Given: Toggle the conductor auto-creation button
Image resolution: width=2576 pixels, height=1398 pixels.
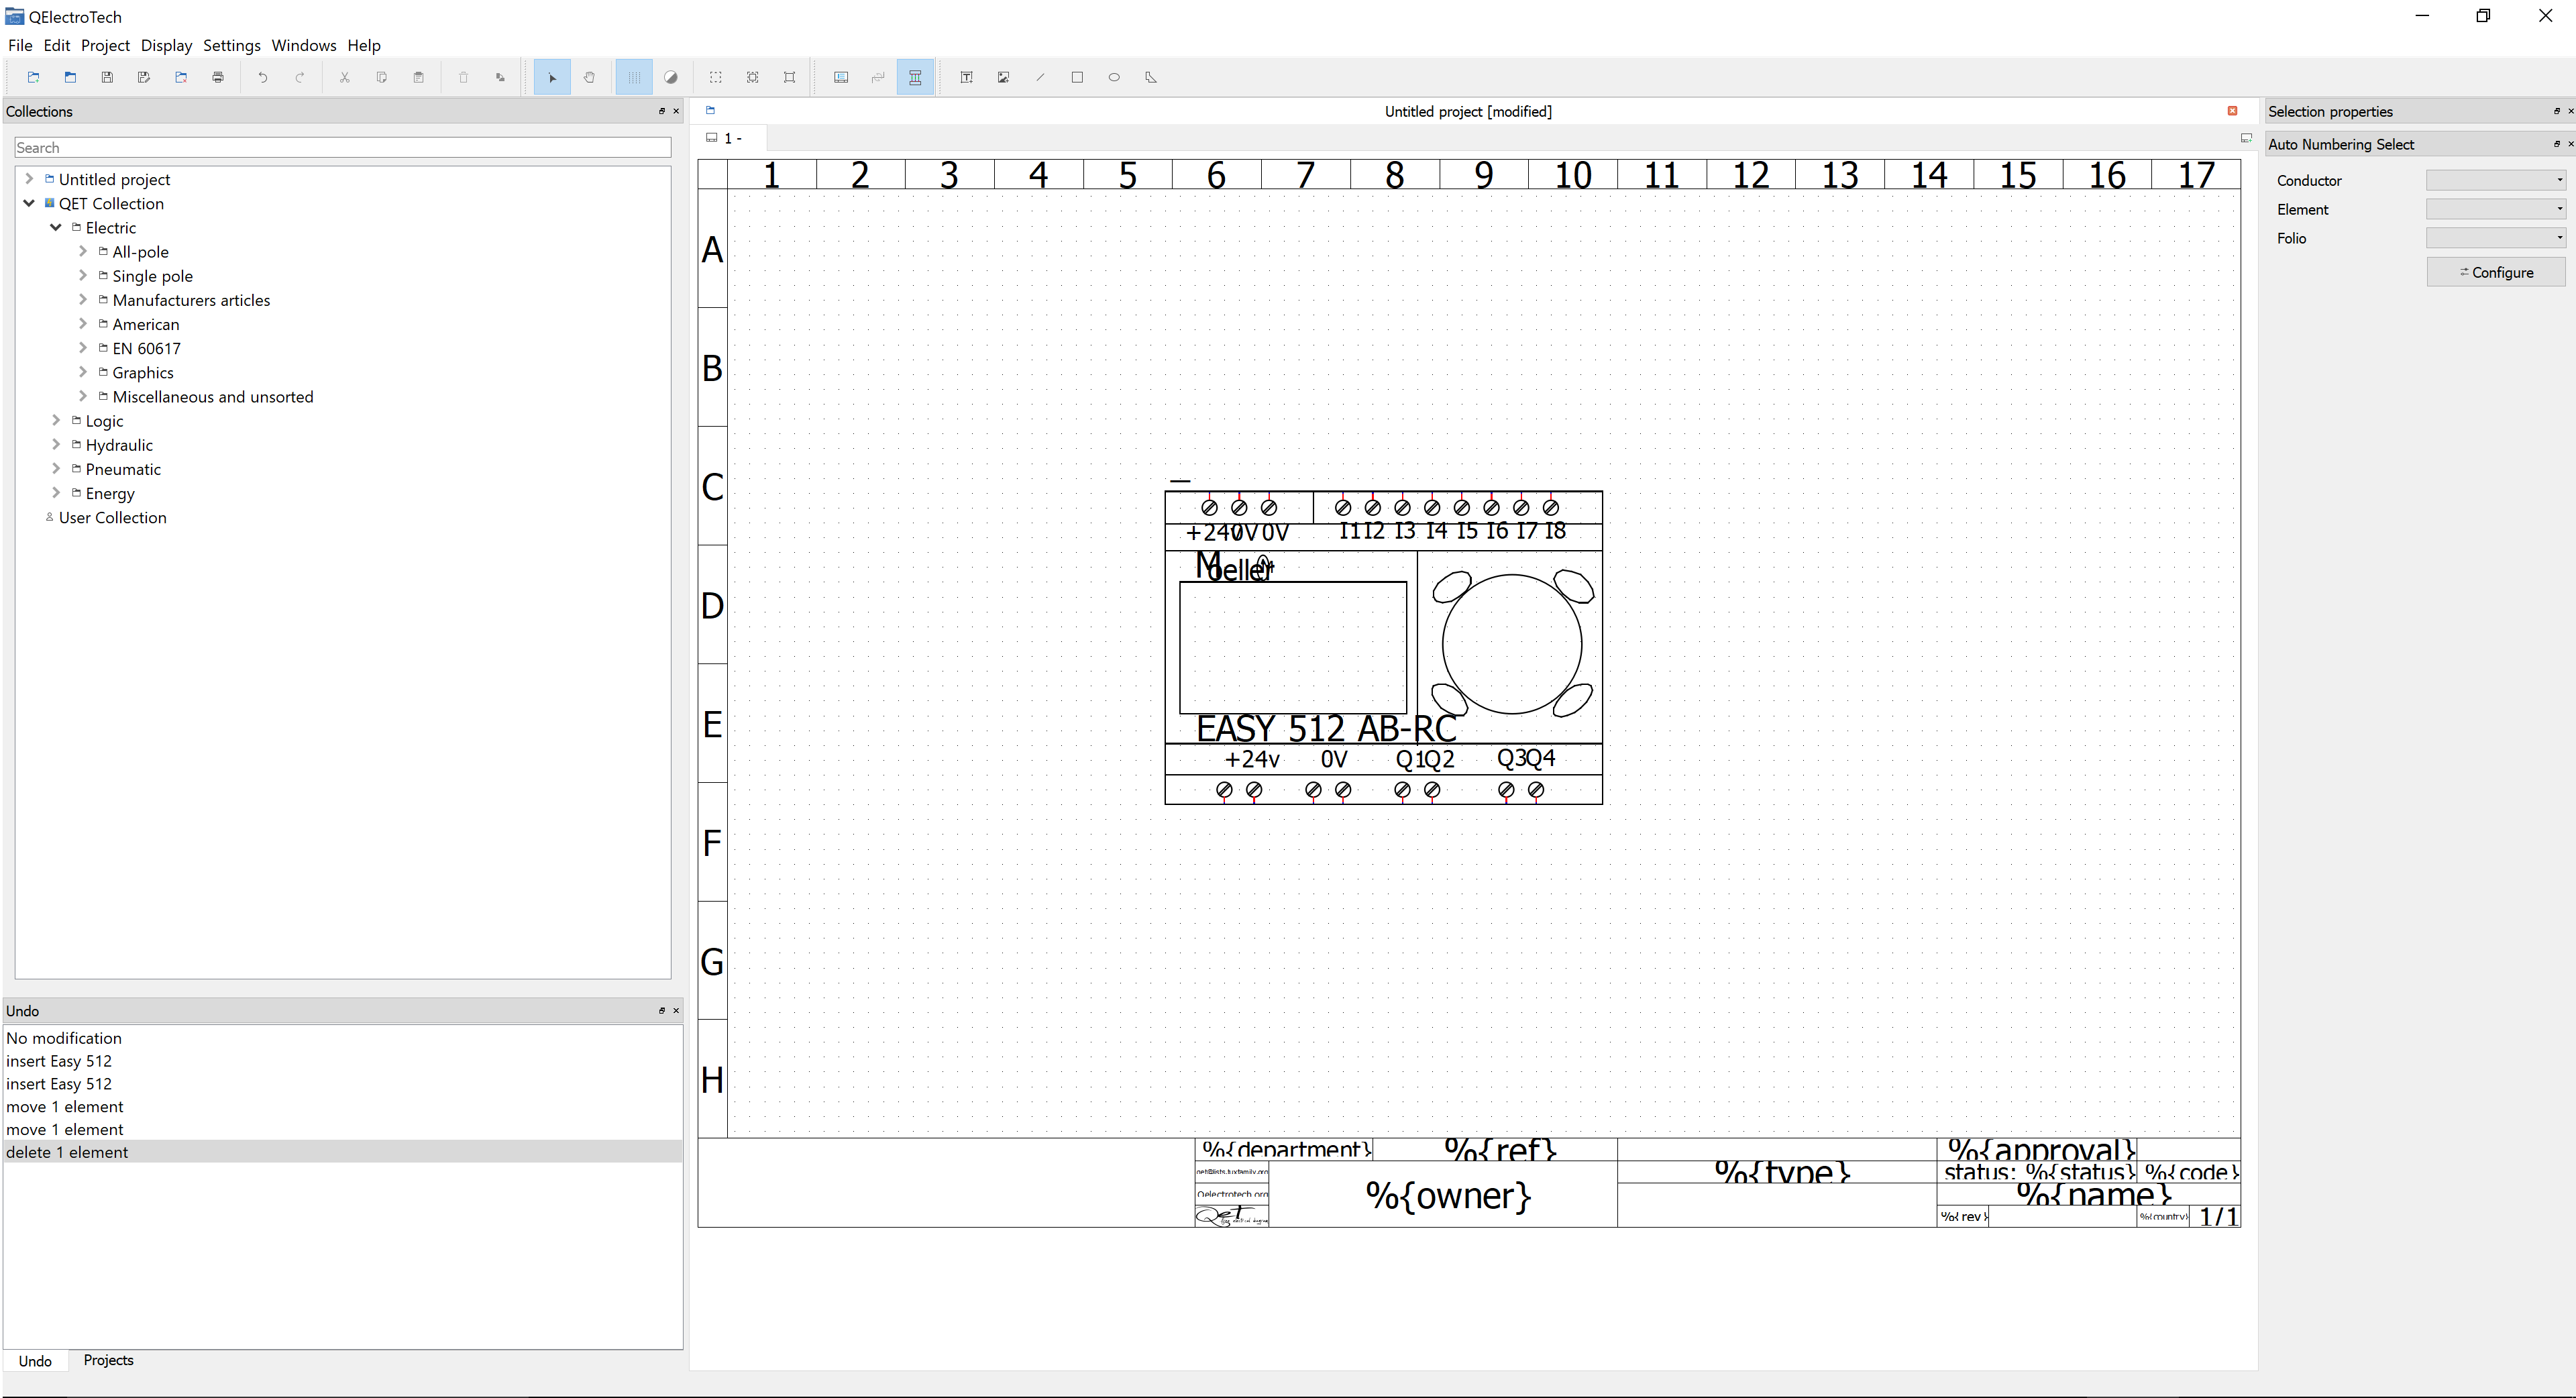Looking at the screenshot, I should click(915, 77).
